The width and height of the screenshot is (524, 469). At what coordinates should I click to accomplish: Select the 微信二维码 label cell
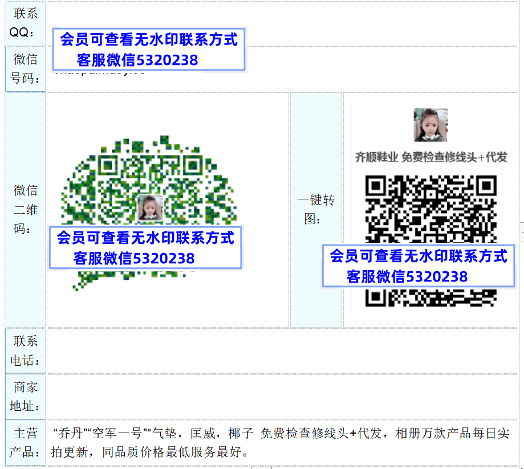click(26, 210)
